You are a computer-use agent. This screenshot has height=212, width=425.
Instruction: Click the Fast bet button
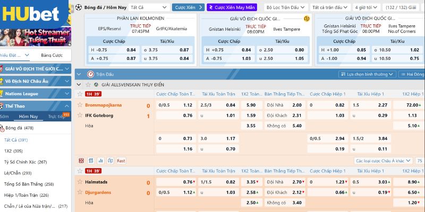[x=121, y=161]
